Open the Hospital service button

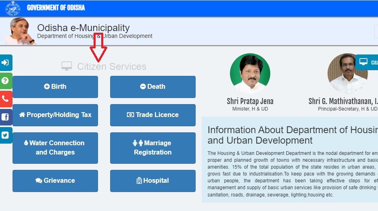tap(152, 181)
